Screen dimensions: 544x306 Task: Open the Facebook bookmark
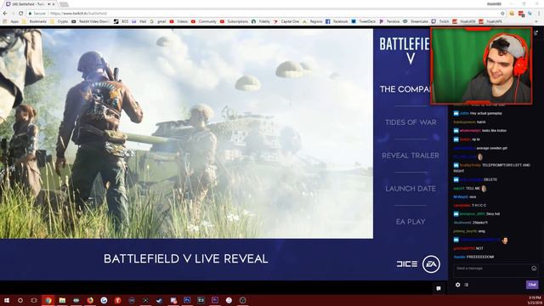[337, 21]
